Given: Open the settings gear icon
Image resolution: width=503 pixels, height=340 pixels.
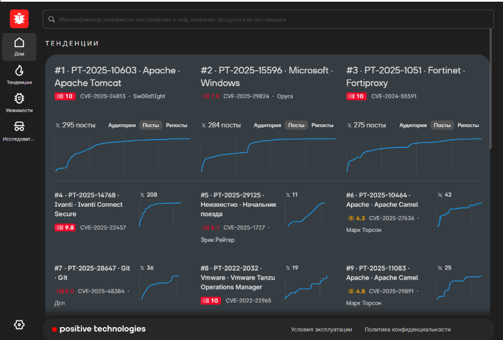Looking at the screenshot, I should click(x=19, y=324).
